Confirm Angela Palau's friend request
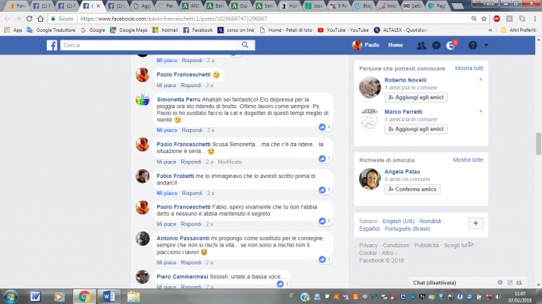The width and height of the screenshot is (542, 304). (413, 189)
